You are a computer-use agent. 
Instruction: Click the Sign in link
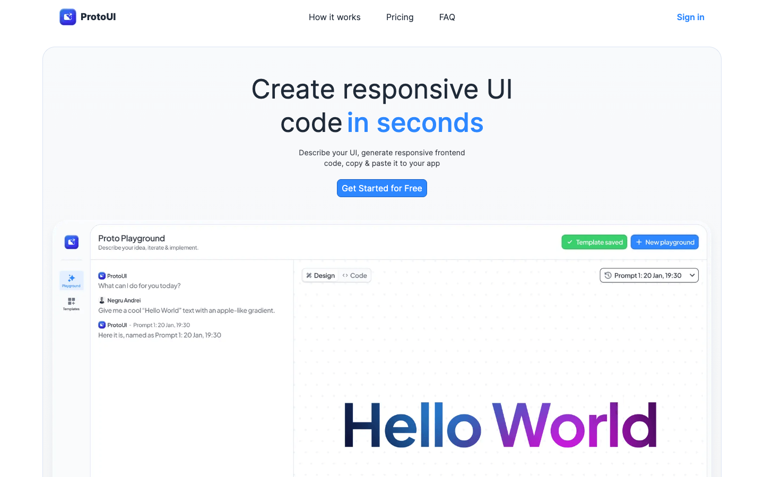691,17
